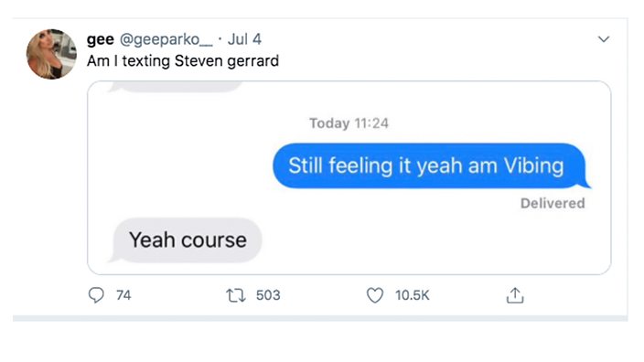Expand the tweet options chevron

604,39
